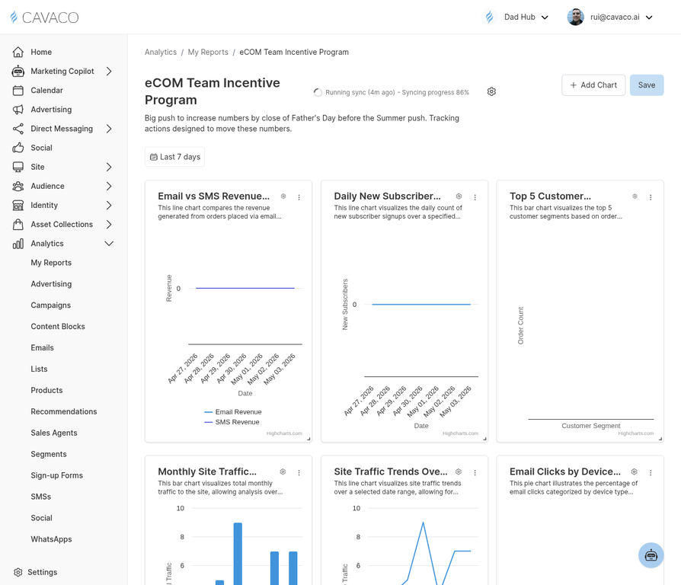Open Segments analytics item
The image size is (681, 585).
(x=49, y=454)
